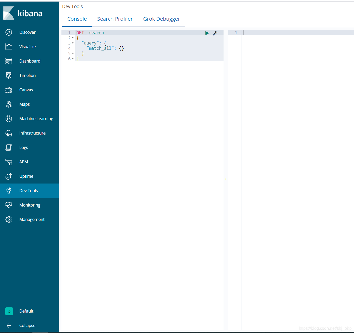The image size is (354, 333).
Task: Click the kibana wordmark text
Action: (x=30, y=13)
